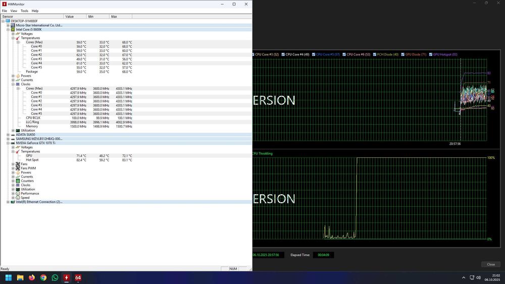The width and height of the screenshot is (505, 284).
Task: Click the Voltages icon under Intel Core i5
Action: click(x=18, y=33)
